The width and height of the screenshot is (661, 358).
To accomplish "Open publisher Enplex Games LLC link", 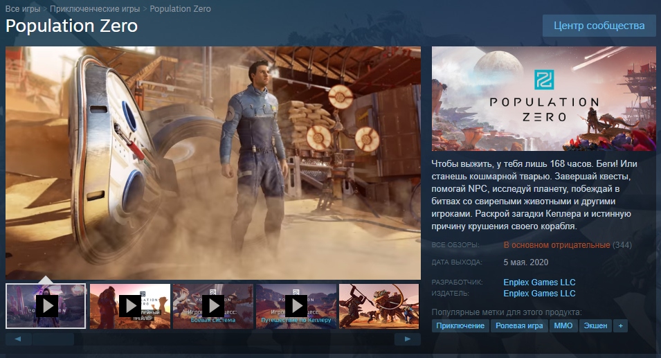I will (x=539, y=293).
